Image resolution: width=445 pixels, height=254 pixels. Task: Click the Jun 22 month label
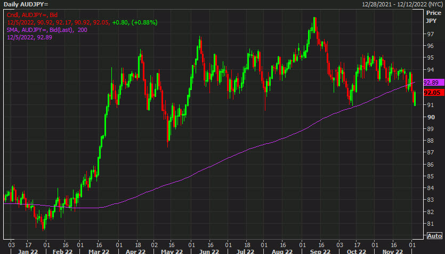(x=209, y=251)
